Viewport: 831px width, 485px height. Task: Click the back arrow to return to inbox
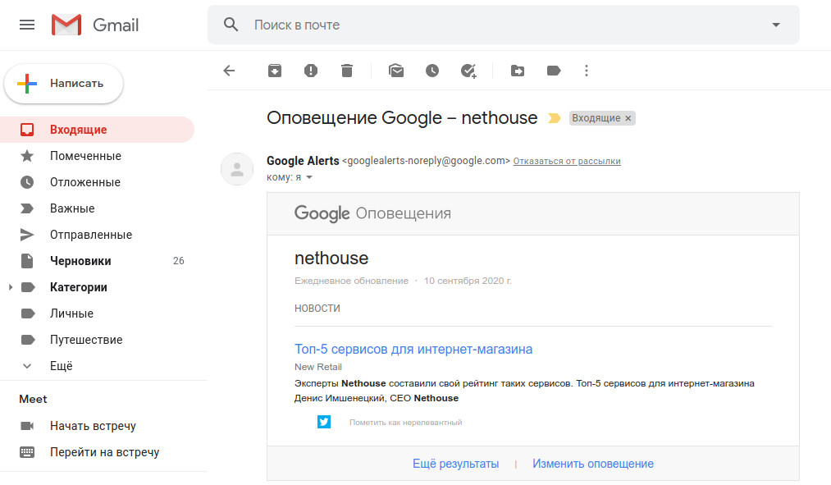coord(229,71)
